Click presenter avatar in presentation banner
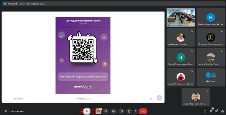Image resolution: width=226 pixels, height=115 pixels. click(5, 4)
